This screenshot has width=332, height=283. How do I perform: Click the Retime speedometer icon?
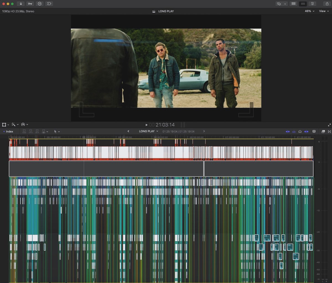coord(23,125)
